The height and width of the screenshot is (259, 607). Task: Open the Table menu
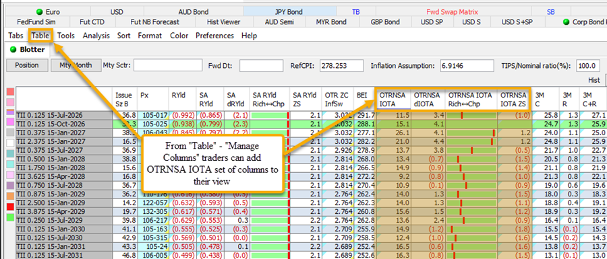click(40, 36)
